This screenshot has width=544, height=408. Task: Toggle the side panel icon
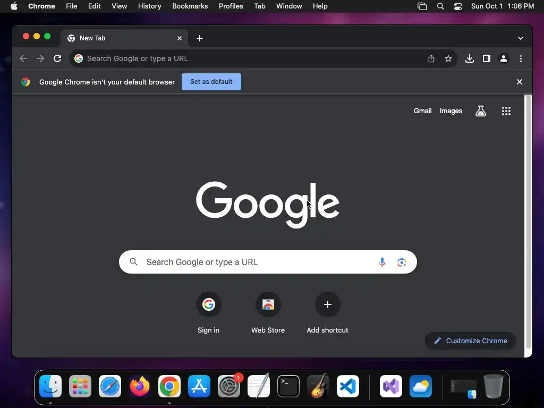(x=487, y=58)
